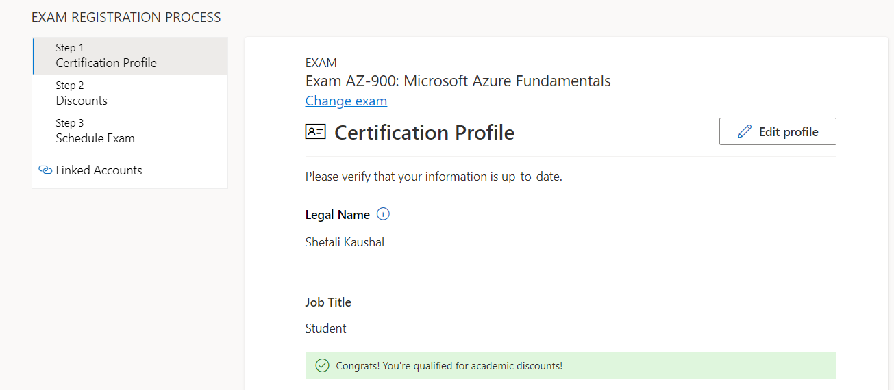894x390 pixels.
Task: Click the academic discounts congratulation message
Action: click(449, 366)
